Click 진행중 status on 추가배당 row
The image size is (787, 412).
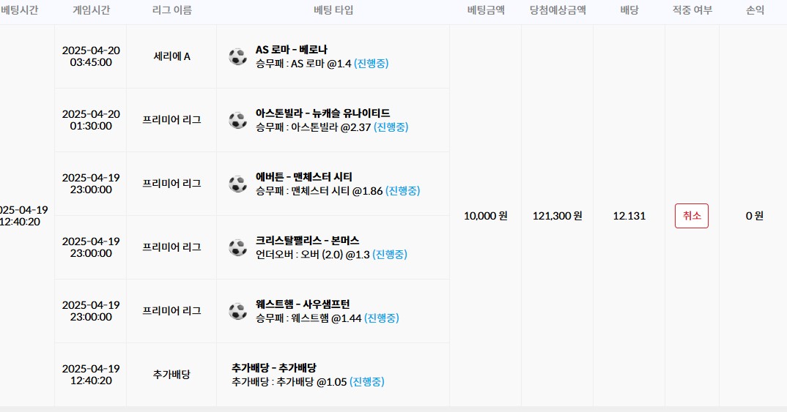(366, 382)
